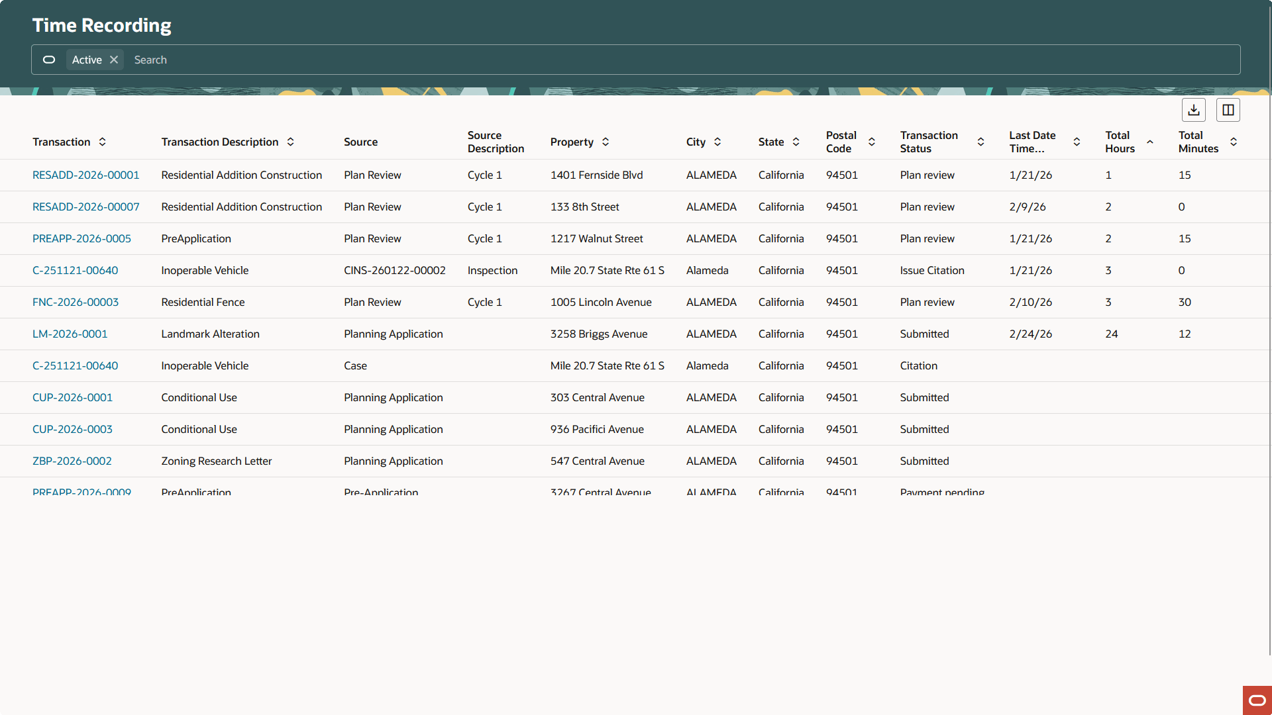Image resolution: width=1272 pixels, height=715 pixels.
Task: Open Inoperable Vehicle case C-251121-00640
Action: coord(75,365)
